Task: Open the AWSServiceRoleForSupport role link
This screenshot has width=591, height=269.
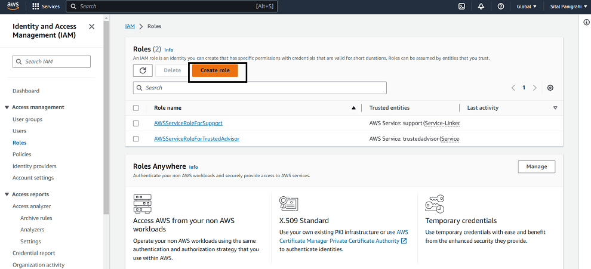Action: pyautogui.click(x=188, y=123)
